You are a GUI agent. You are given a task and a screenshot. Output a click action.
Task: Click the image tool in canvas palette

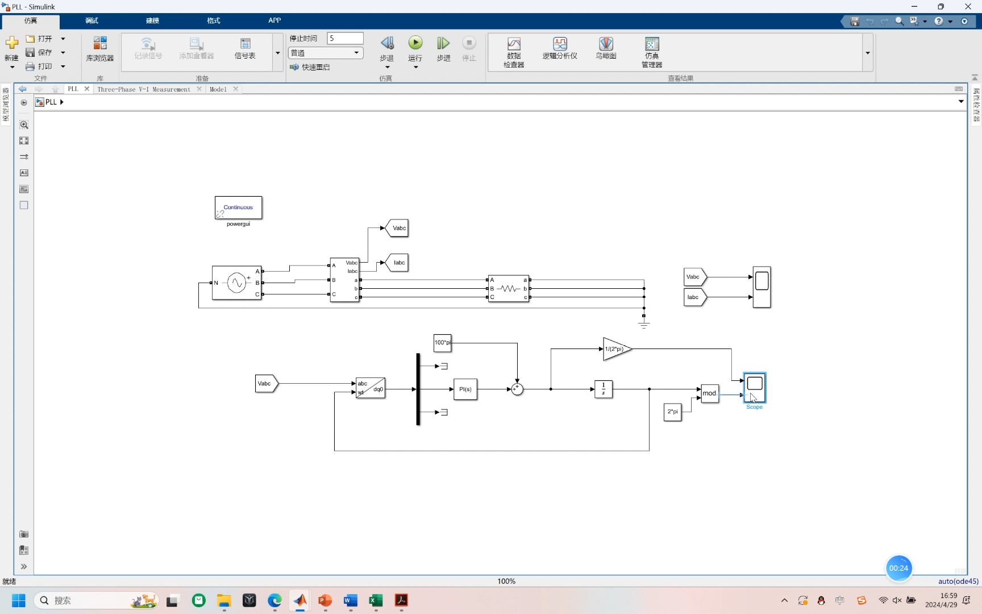tap(24, 189)
